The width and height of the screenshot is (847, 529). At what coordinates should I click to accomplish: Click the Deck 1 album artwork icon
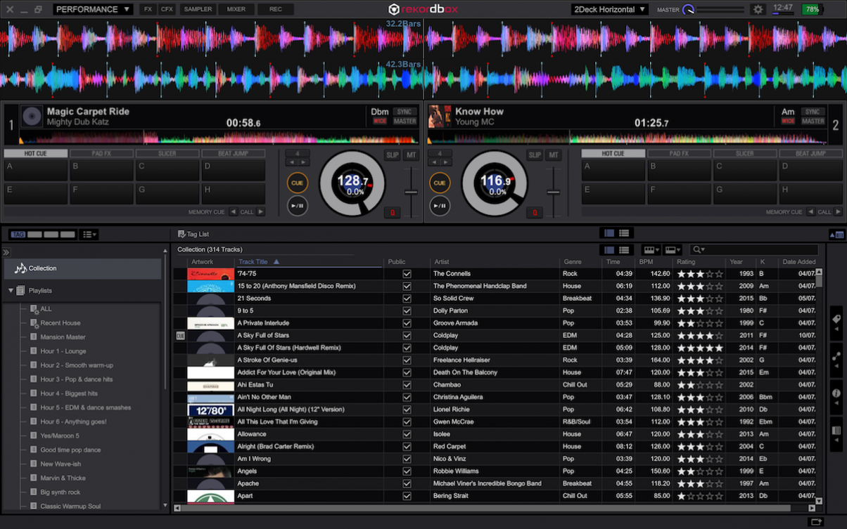coord(32,116)
